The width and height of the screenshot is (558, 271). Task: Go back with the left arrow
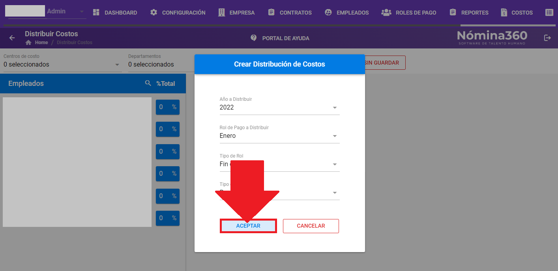coord(12,38)
